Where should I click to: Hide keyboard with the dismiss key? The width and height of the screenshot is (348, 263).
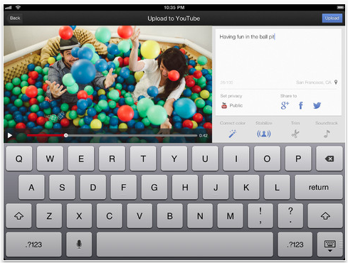(x=329, y=245)
